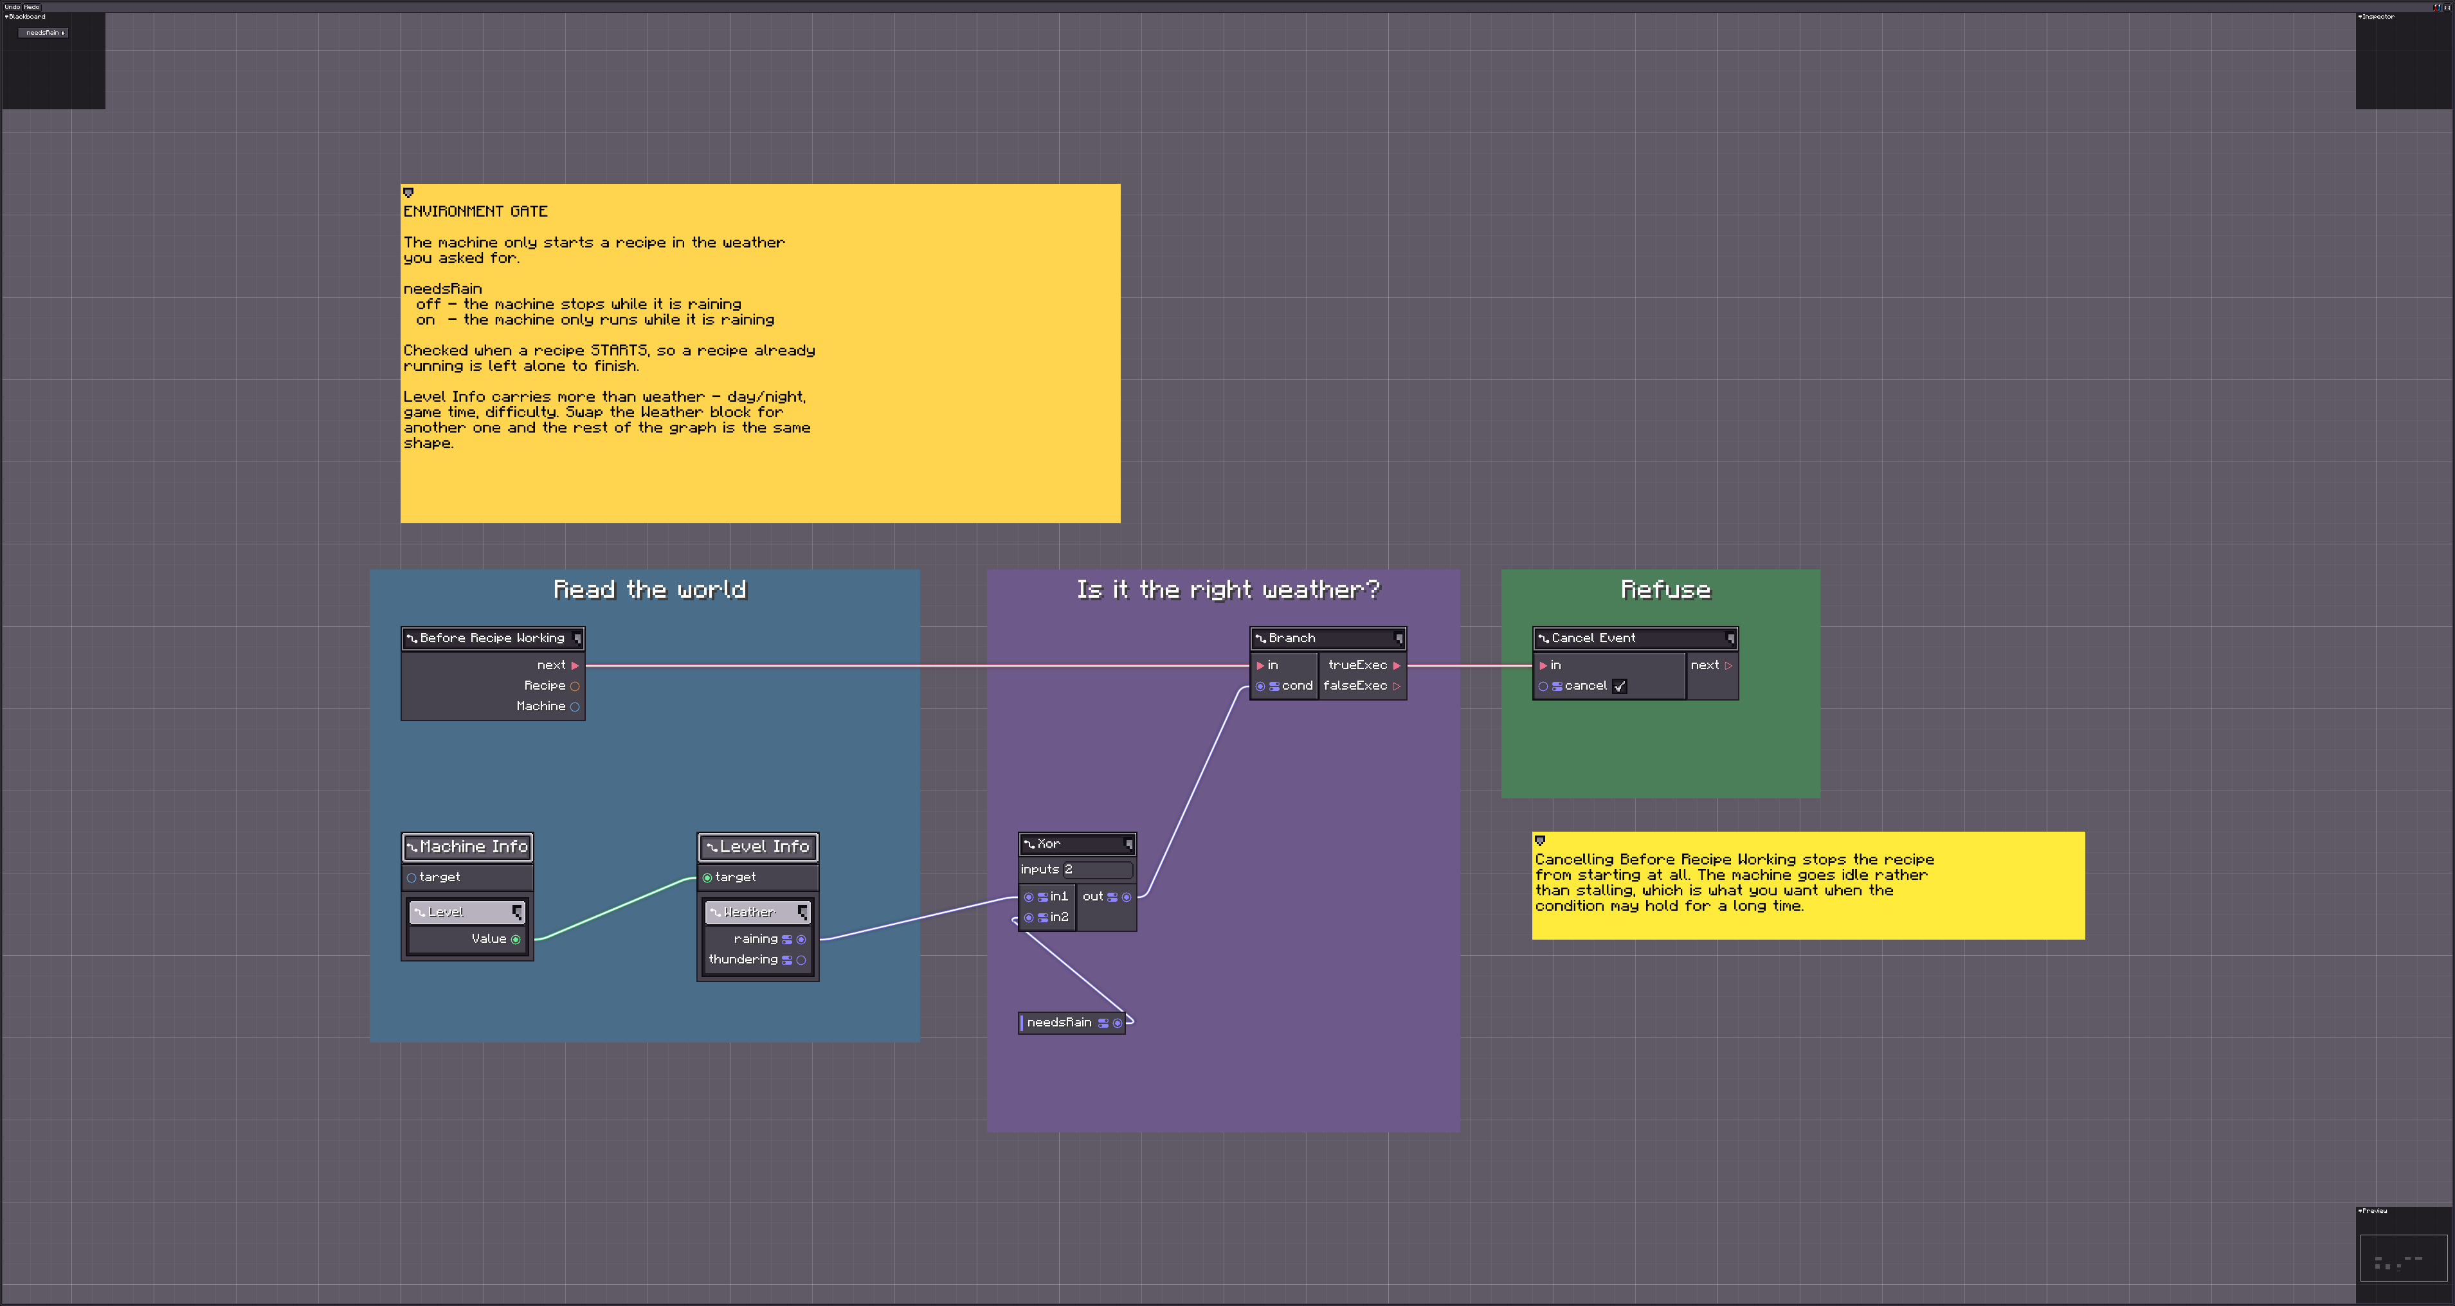
Task: Select the Machine Info node header
Action: [x=467, y=846]
